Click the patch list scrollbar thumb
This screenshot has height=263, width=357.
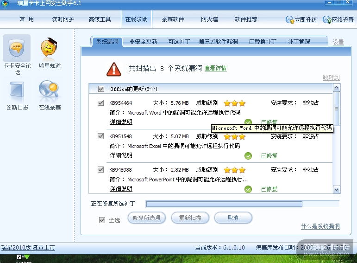tap(337, 109)
